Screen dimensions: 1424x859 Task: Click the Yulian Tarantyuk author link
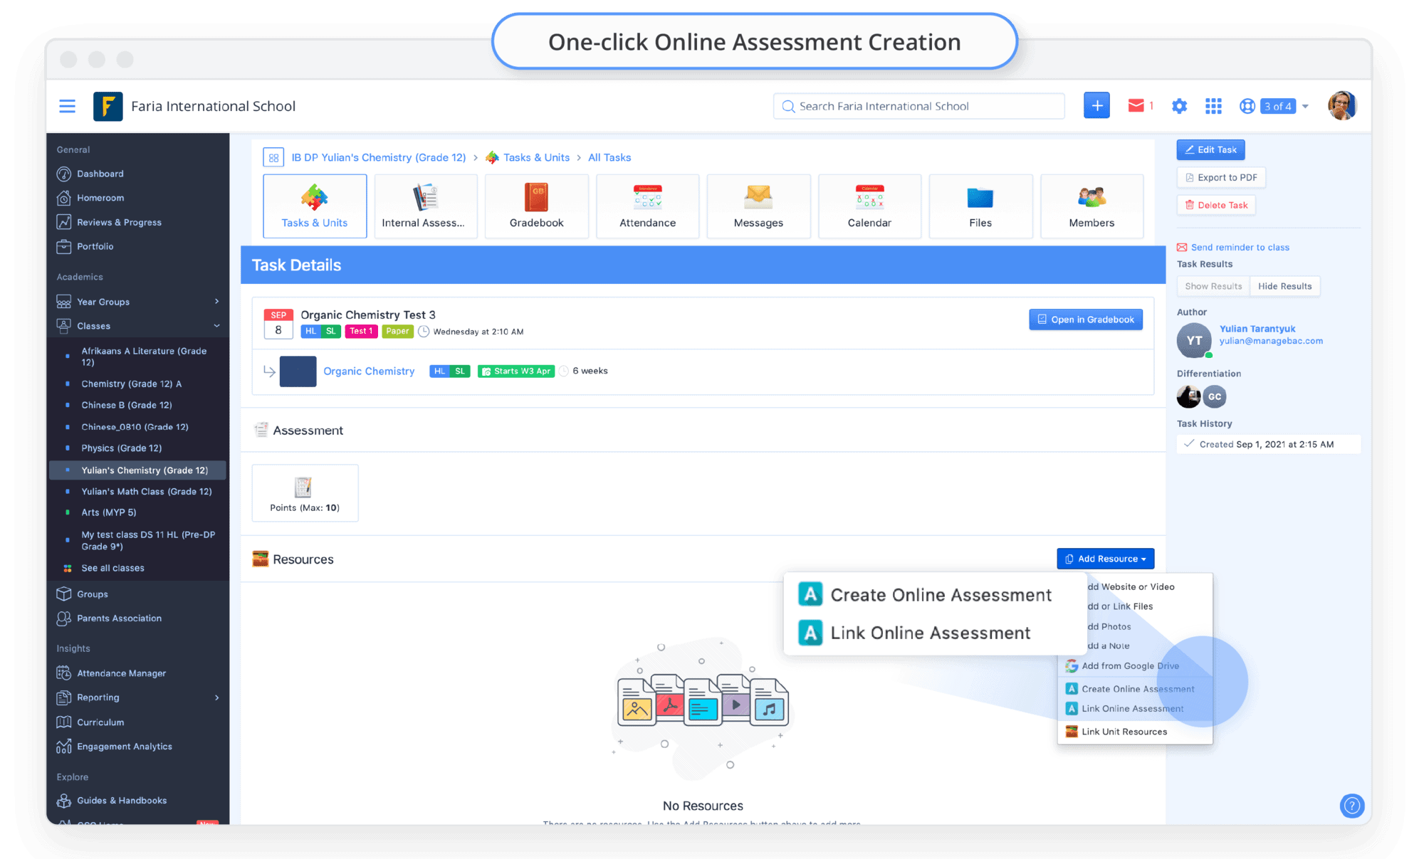point(1257,329)
